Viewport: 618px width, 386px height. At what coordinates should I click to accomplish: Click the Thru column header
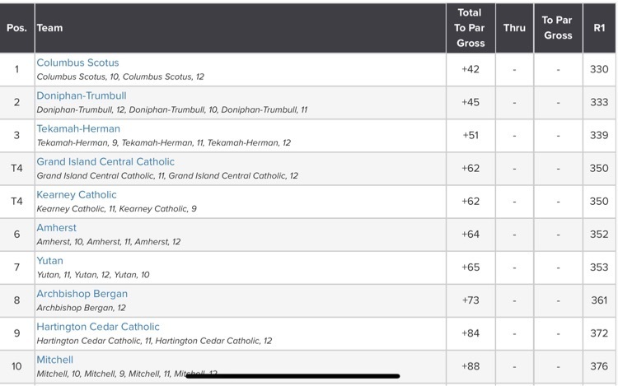tap(514, 28)
